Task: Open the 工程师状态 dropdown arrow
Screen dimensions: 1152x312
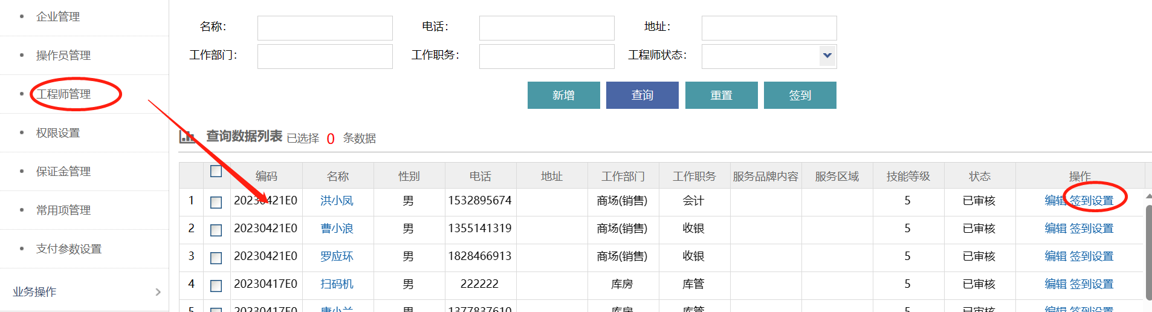Action: 827,56
